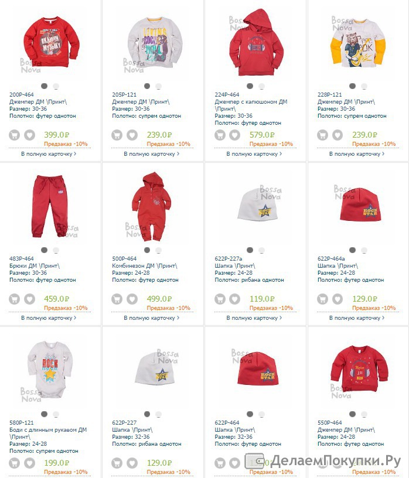Pick the dark color dot under 550Р-464 sweater
Screen dimensions: 409x478
(352, 414)
